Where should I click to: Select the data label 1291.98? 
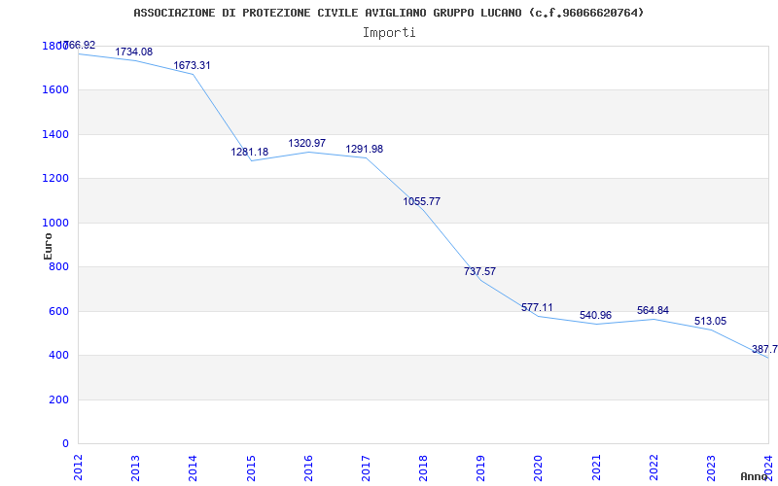(x=364, y=150)
